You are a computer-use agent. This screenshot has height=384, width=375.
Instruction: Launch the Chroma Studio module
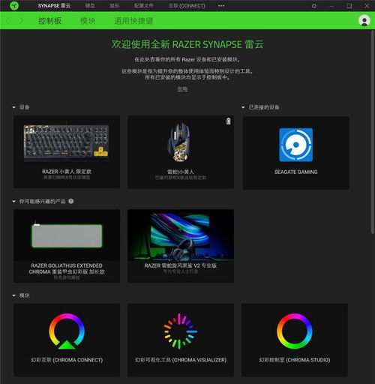(x=295, y=340)
